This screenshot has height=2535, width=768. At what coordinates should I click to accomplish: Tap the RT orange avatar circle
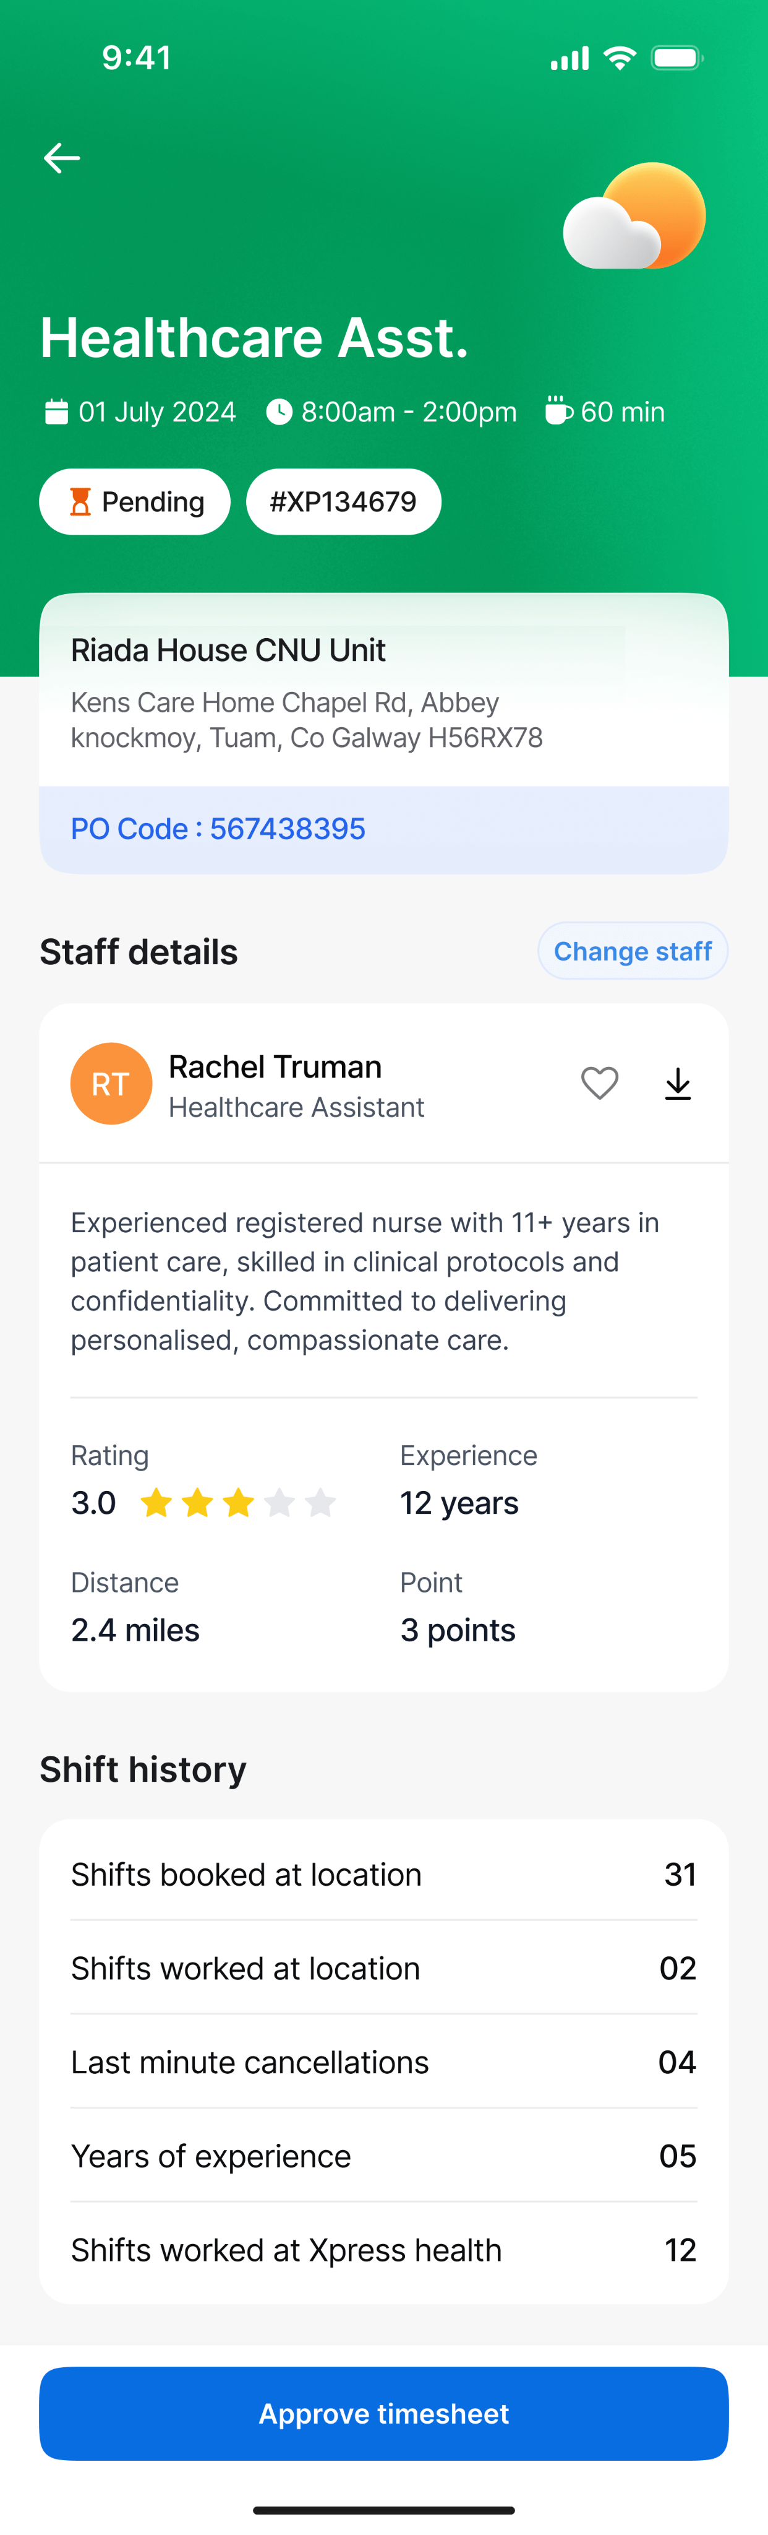111,1084
